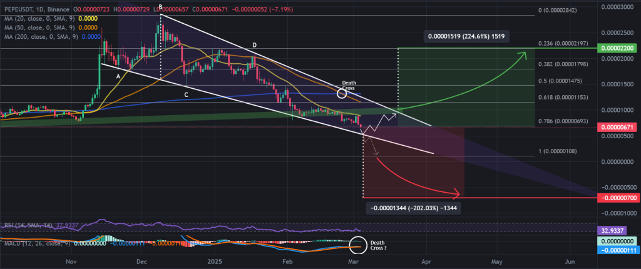Click May on the time axis

(x=497, y=261)
